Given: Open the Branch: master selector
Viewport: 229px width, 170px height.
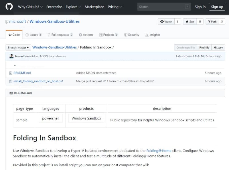Looking at the screenshot, I should [x=18, y=48].
